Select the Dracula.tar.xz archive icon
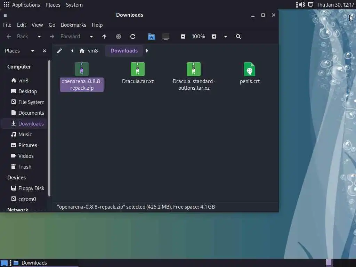 pos(138,69)
